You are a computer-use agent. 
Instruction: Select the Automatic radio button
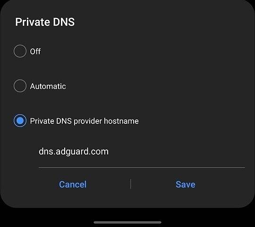[20, 86]
